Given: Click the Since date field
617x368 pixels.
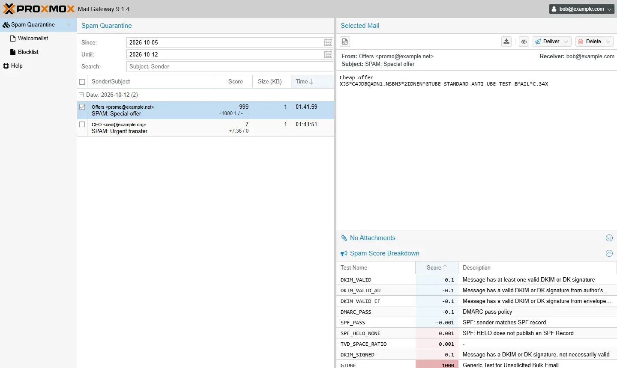Looking at the screenshot, I should pos(225,42).
